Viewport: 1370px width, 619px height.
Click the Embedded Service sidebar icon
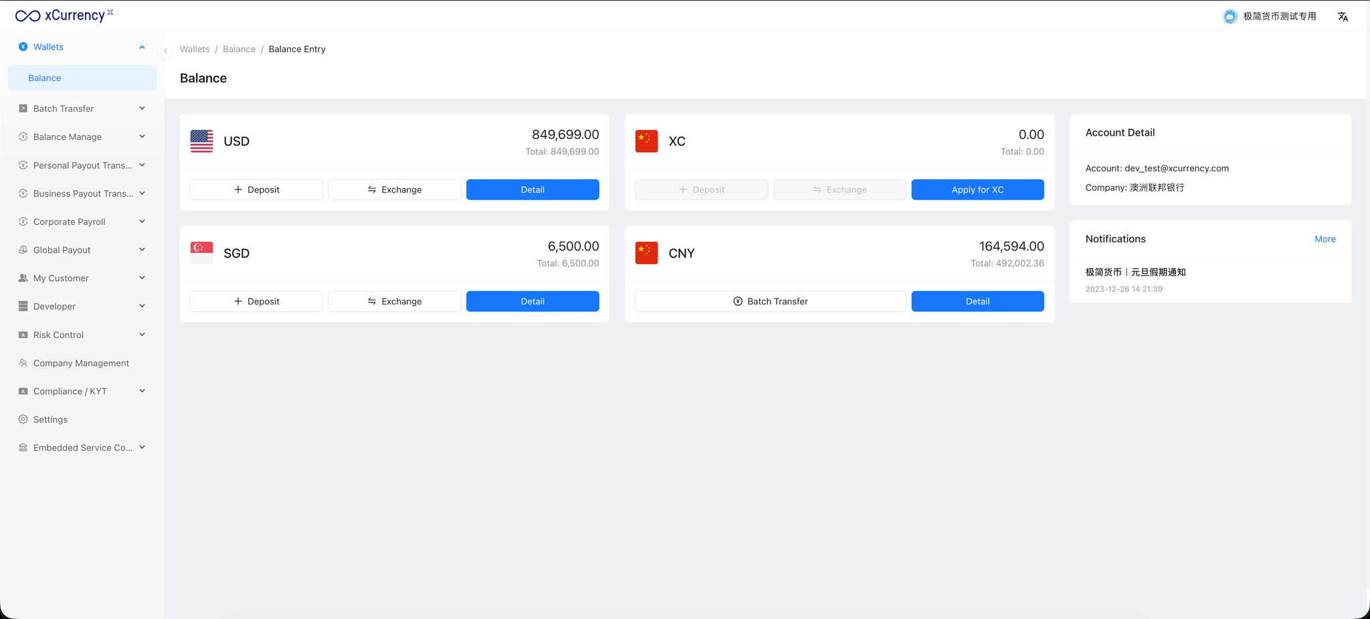click(x=23, y=448)
